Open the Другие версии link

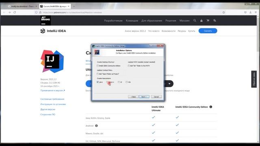coord(48,109)
